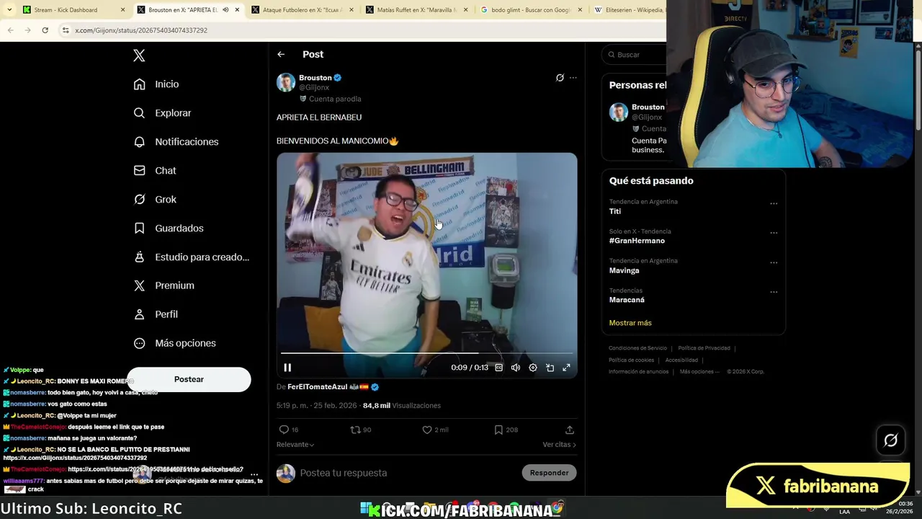Go back with Post arrow

pyautogui.click(x=281, y=54)
